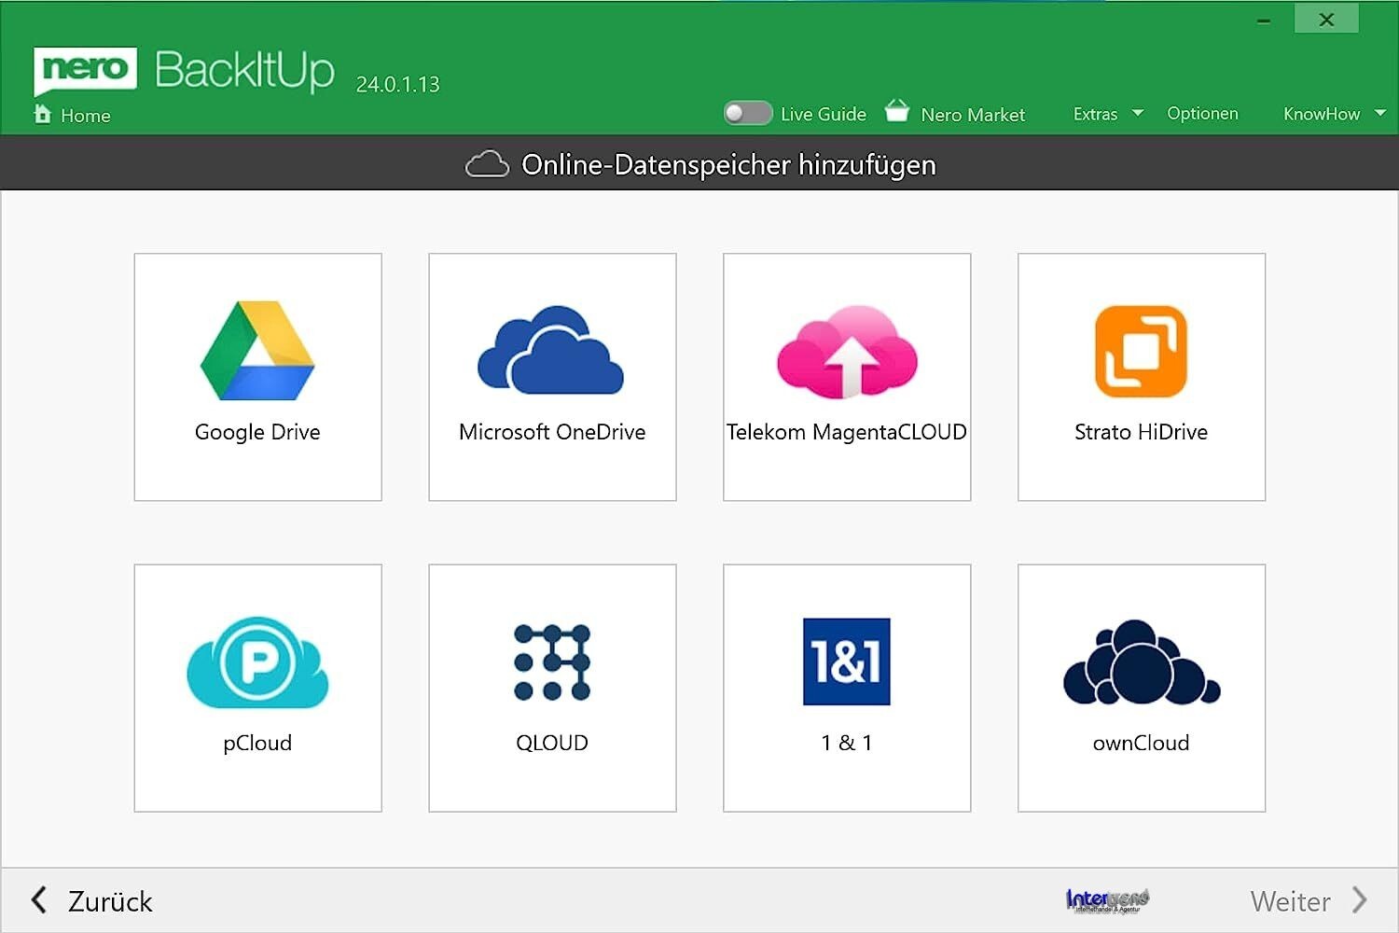1399x933 pixels.
Task: Select the ownCloud dark cloud icon
Action: click(1142, 662)
